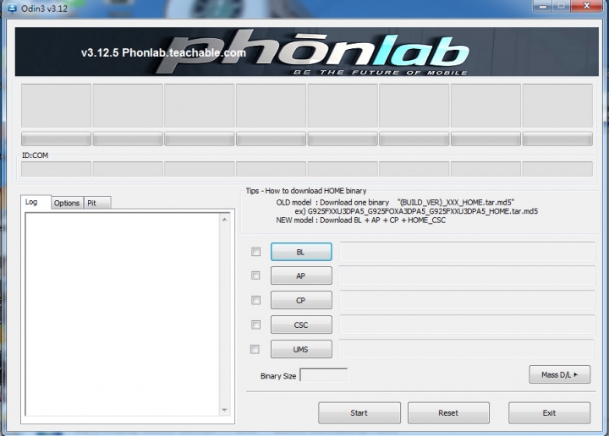Browse for a CSC file
The height and width of the screenshot is (436, 609).
pos(301,324)
